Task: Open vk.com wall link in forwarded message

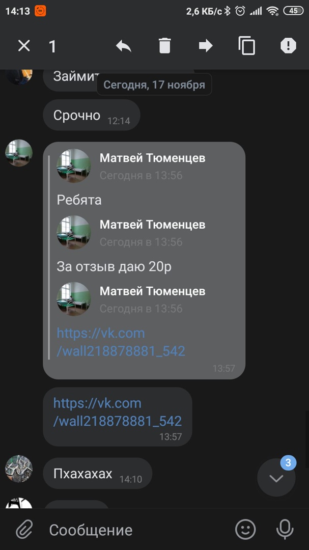Action: (x=121, y=342)
